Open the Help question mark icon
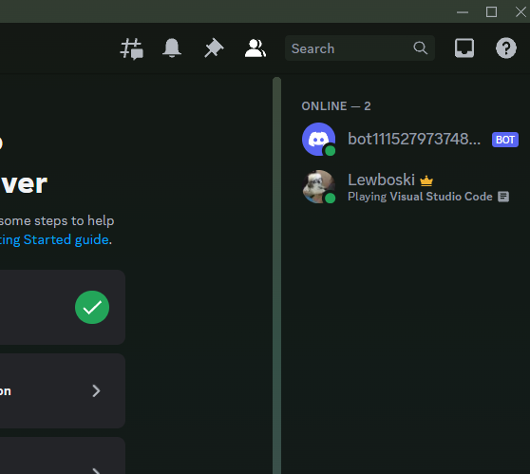Viewport: 530px width, 474px height. (x=505, y=48)
